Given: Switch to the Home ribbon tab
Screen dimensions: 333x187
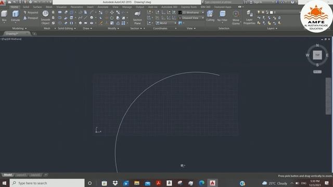Looking at the screenshot, I should [x=14, y=7].
